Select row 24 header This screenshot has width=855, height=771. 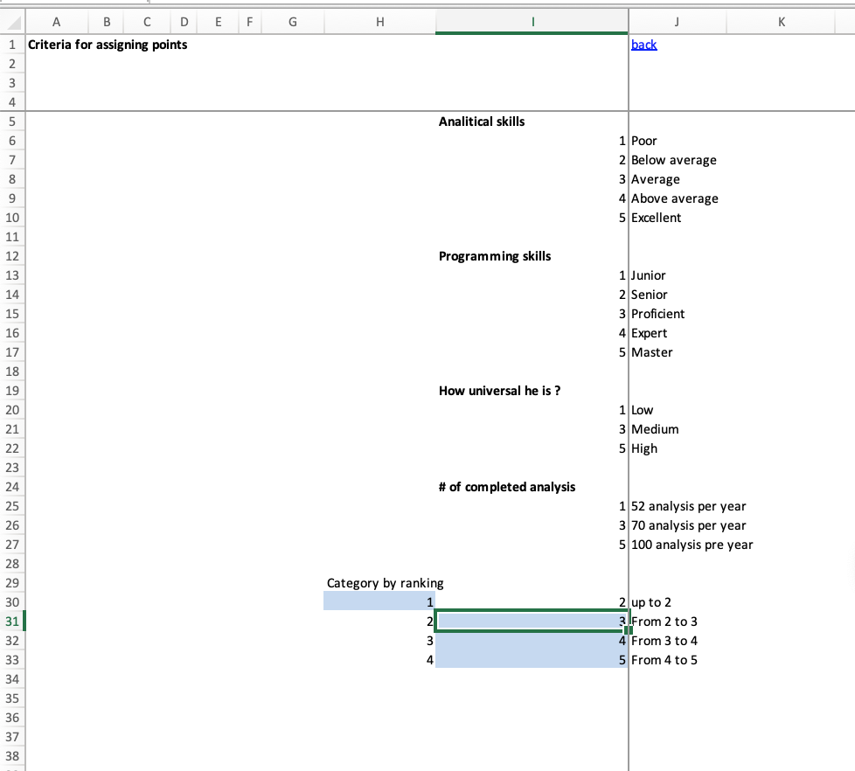click(x=12, y=487)
